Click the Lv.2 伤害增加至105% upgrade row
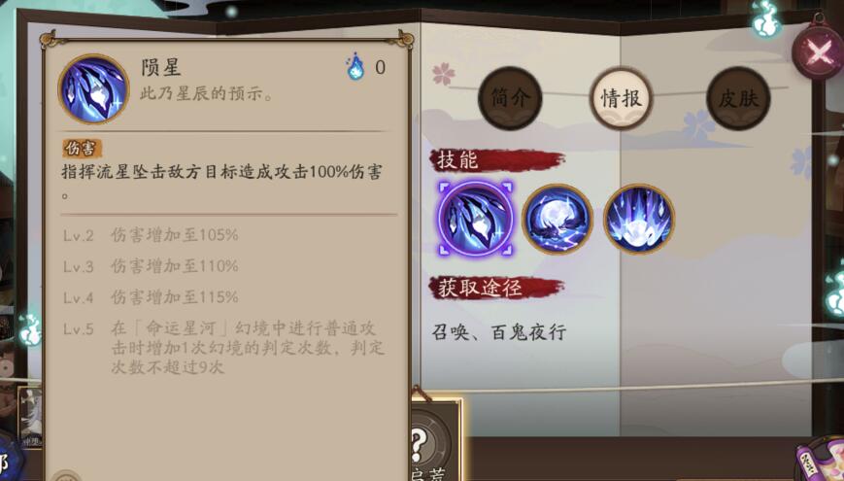The width and height of the screenshot is (844, 481). [x=151, y=235]
